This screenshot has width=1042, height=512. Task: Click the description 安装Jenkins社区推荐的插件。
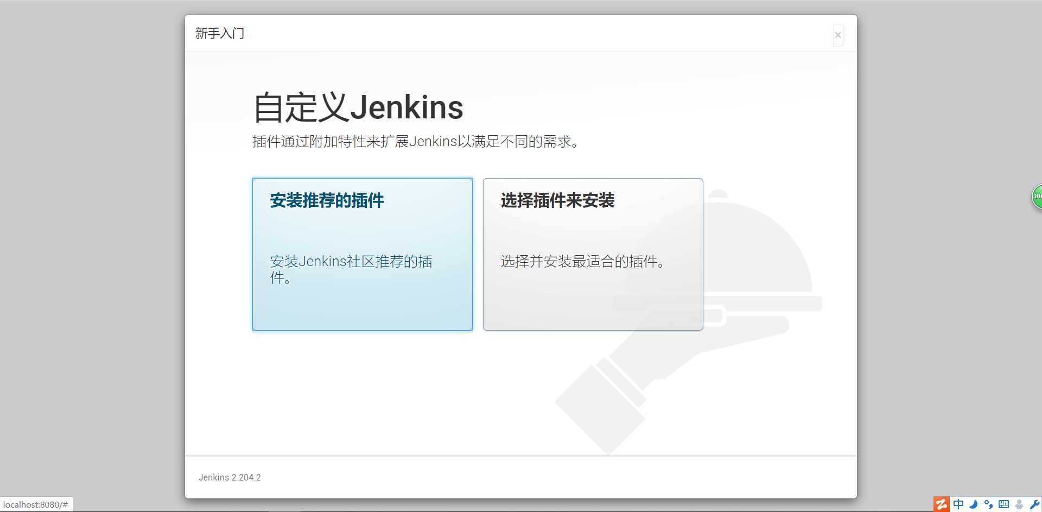click(351, 269)
